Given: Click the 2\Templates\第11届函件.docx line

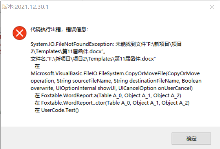Looking at the screenshot, I should pyautogui.click(x=68, y=51).
